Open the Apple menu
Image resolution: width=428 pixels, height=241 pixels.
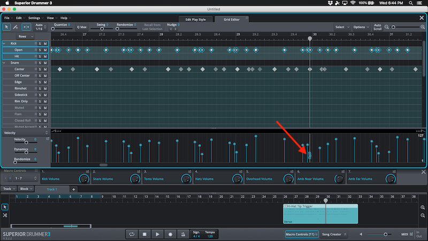pyautogui.click(x=7, y=3)
